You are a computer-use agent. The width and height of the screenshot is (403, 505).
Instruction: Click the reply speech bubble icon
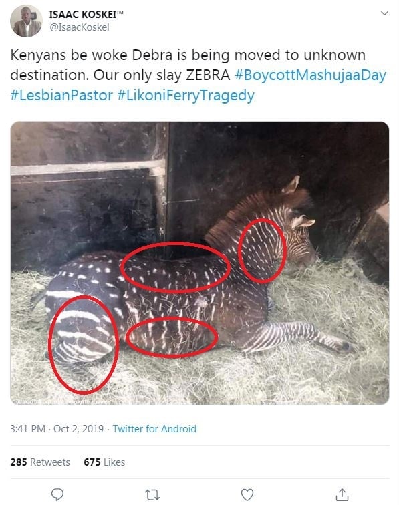58,494
